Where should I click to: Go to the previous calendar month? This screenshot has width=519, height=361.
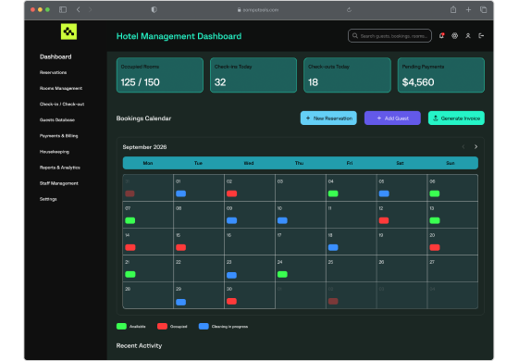tap(463, 147)
